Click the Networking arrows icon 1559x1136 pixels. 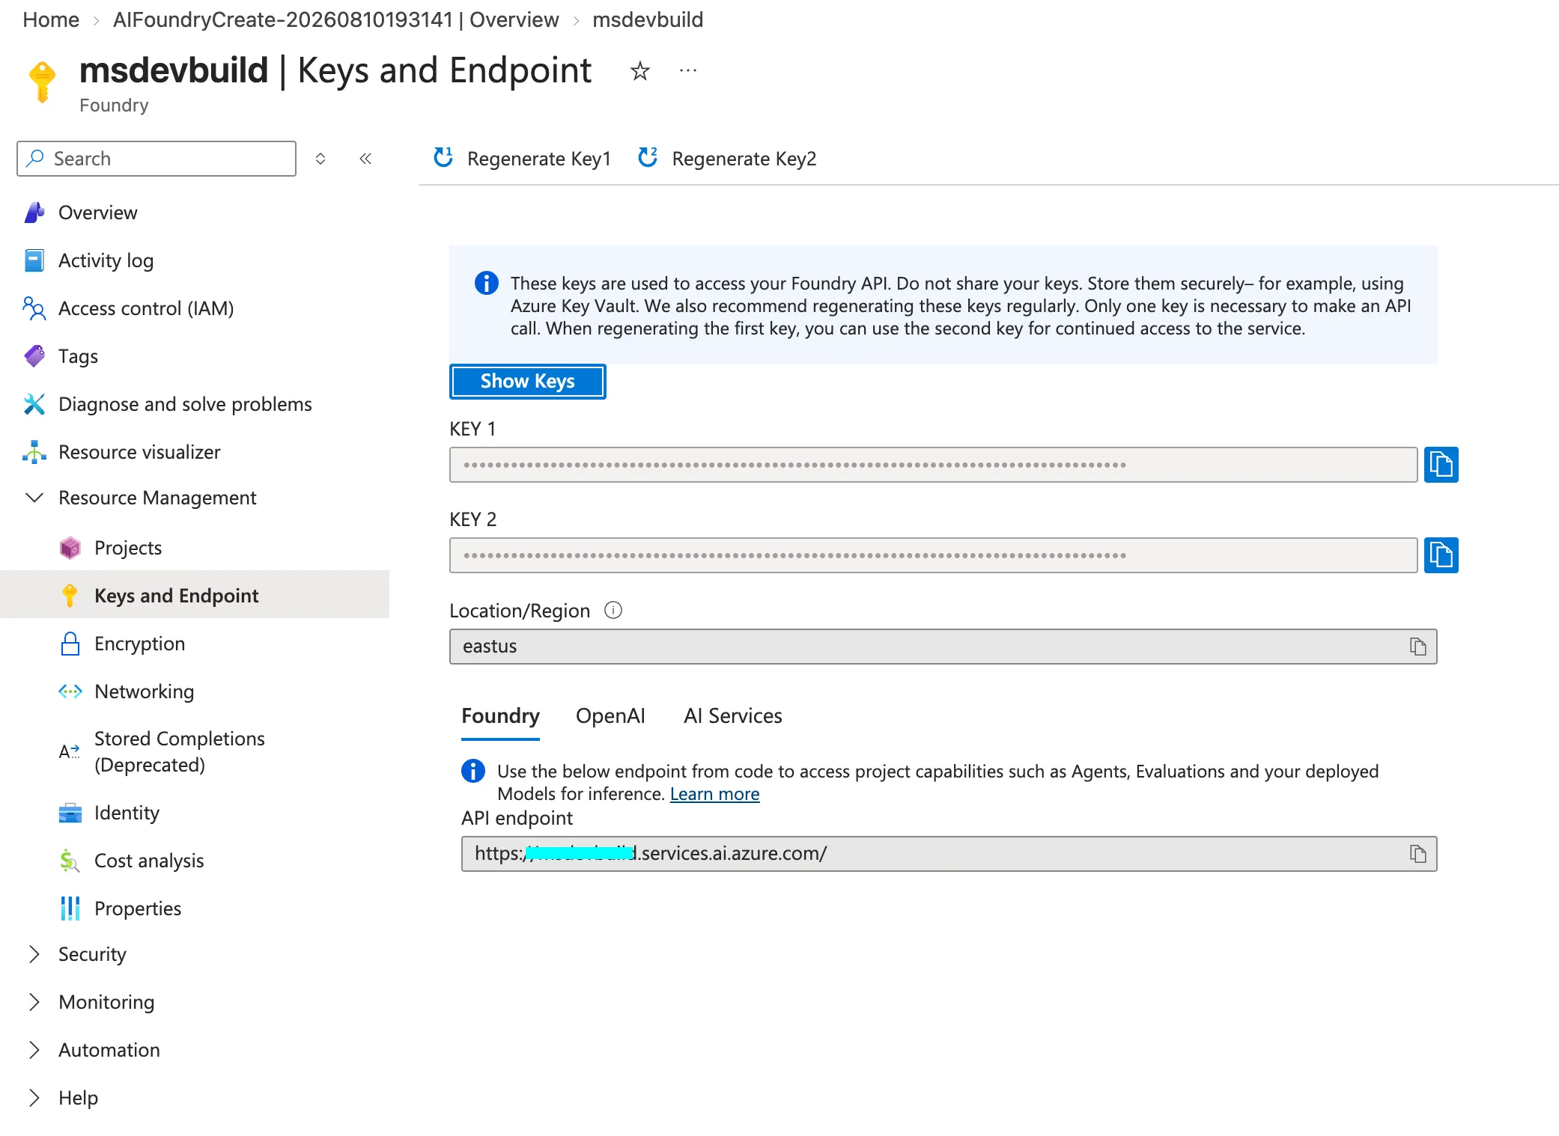[x=70, y=691]
